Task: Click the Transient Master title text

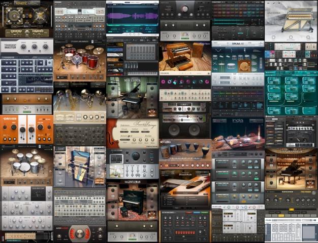Action: click(x=10, y=46)
